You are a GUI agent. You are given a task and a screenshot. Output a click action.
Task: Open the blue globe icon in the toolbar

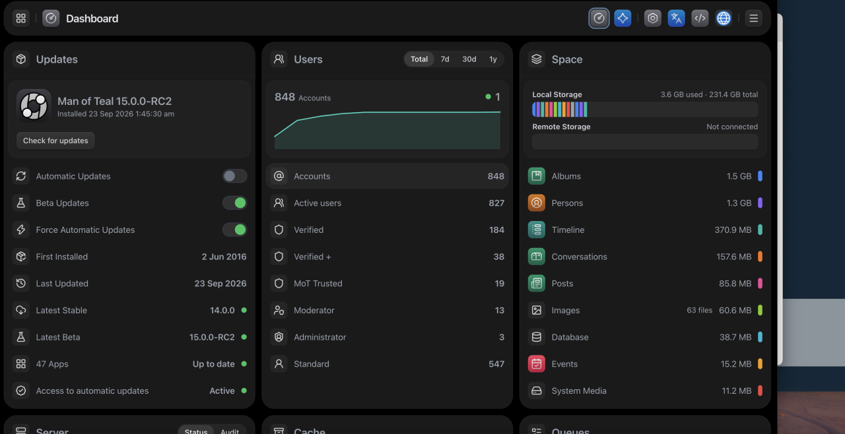724,18
